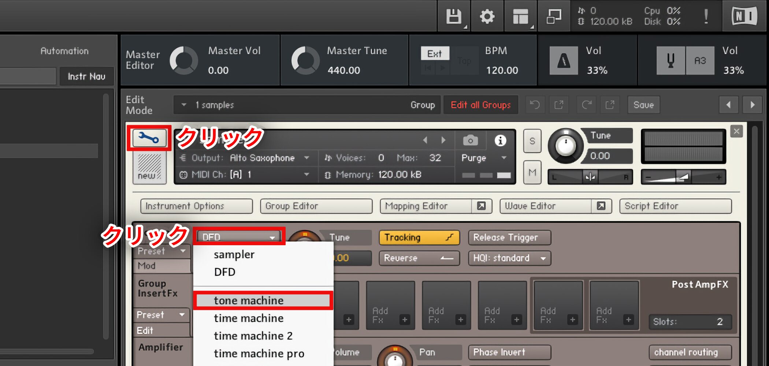Open the Purge dropdown menu
This screenshot has height=366, width=769.
click(x=484, y=158)
